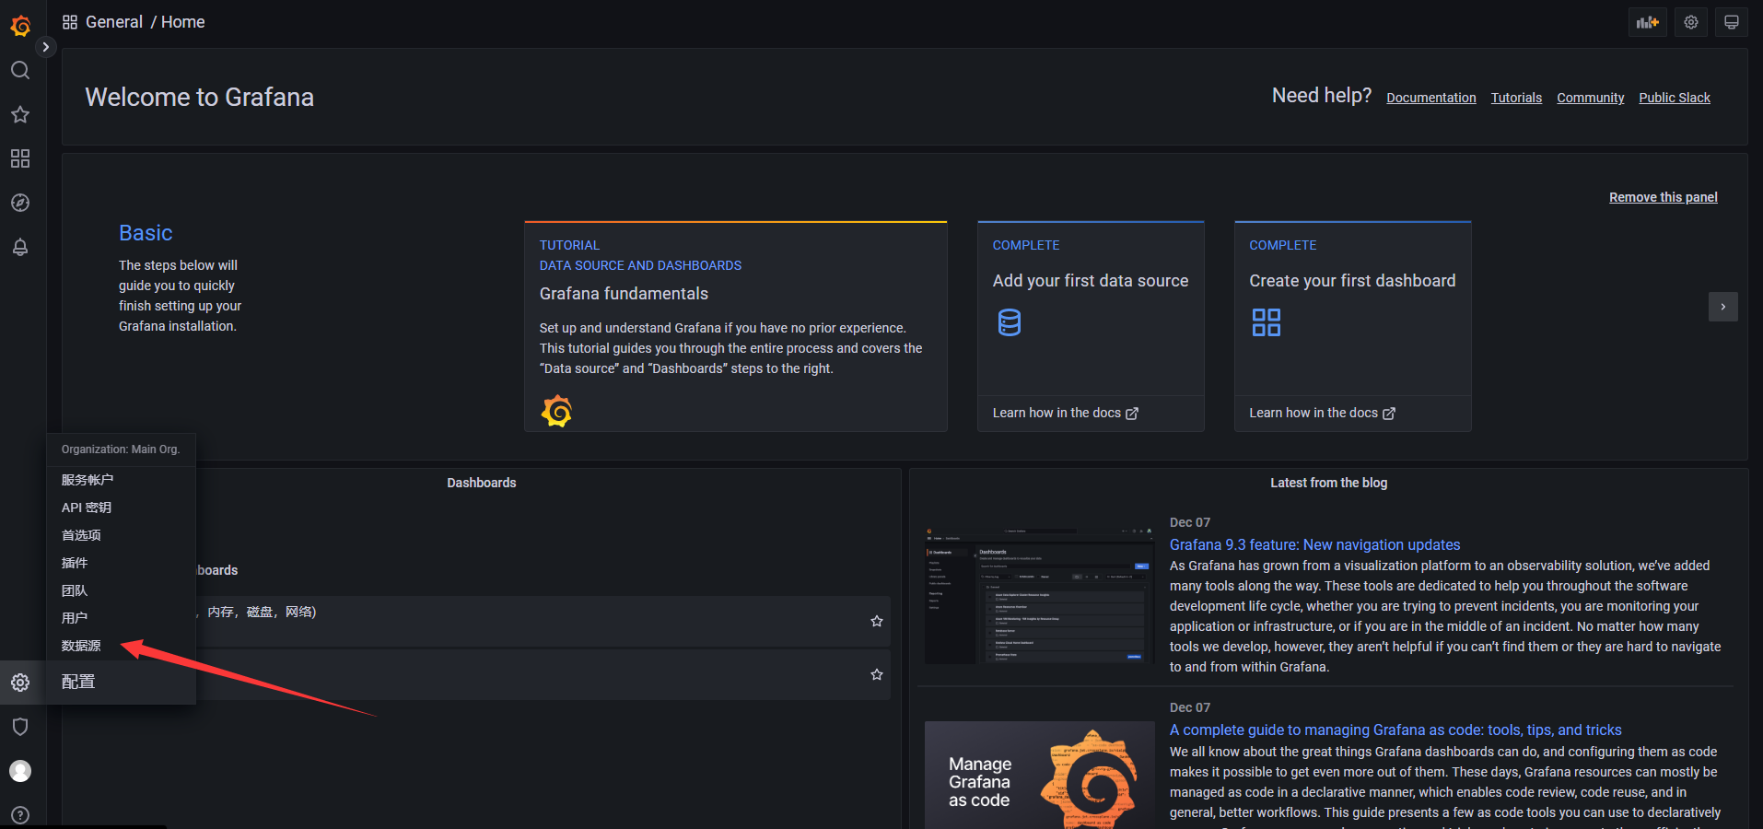Click the grid icon in first dashboard card
The height and width of the screenshot is (829, 1763).
tap(1267, 322)
